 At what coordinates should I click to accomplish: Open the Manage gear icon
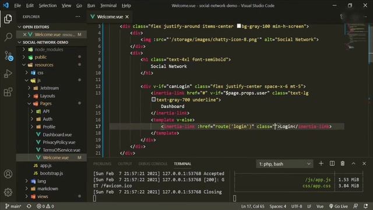click(x=8, y=192)
